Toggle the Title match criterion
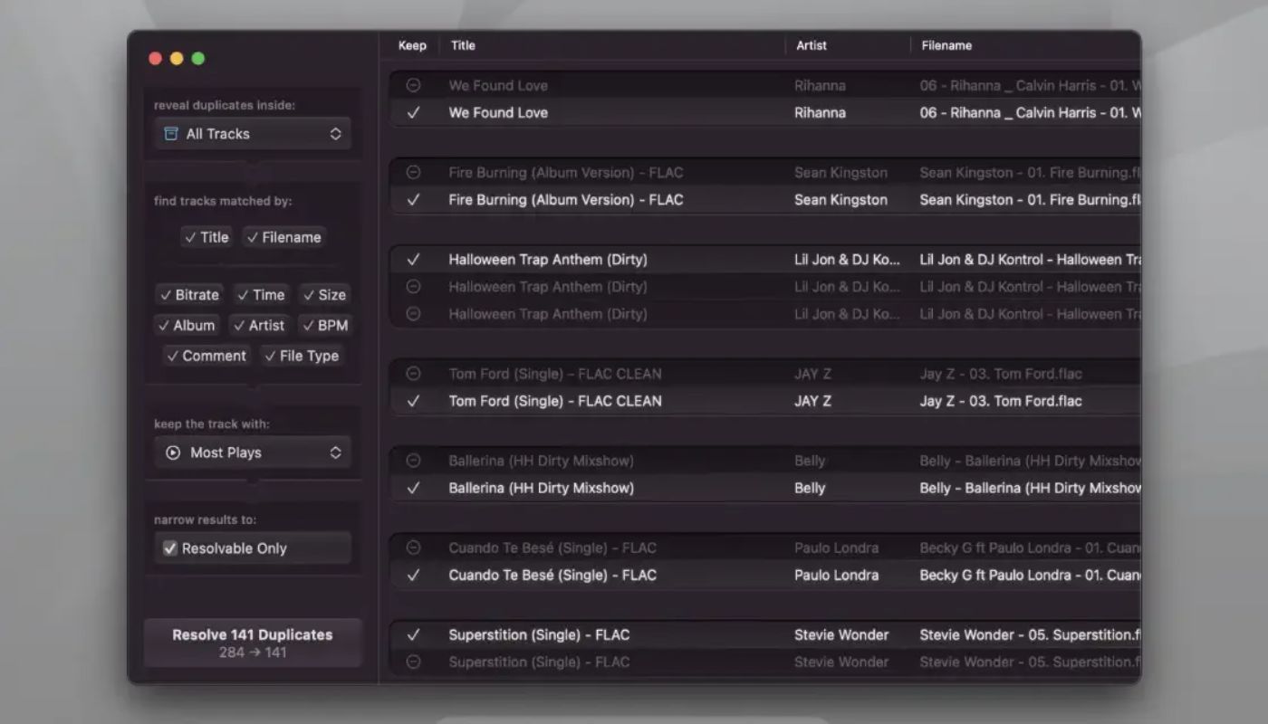The image size is (1268, 724). [x=207, y=237]
